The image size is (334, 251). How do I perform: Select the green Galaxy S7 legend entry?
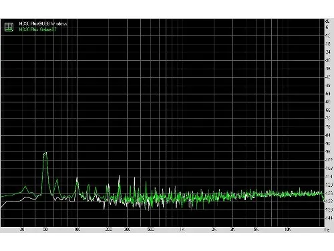(37, 29)
